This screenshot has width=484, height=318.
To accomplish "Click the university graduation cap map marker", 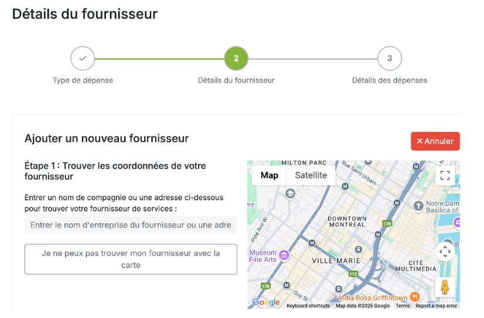I will coord(290,194).
